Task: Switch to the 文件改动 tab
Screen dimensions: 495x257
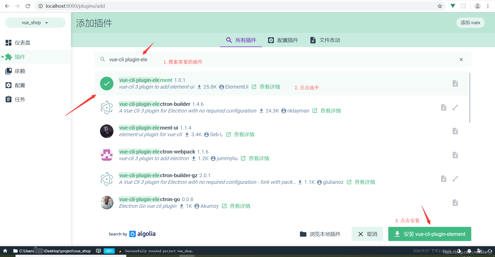Action: [x=325, y=40]
